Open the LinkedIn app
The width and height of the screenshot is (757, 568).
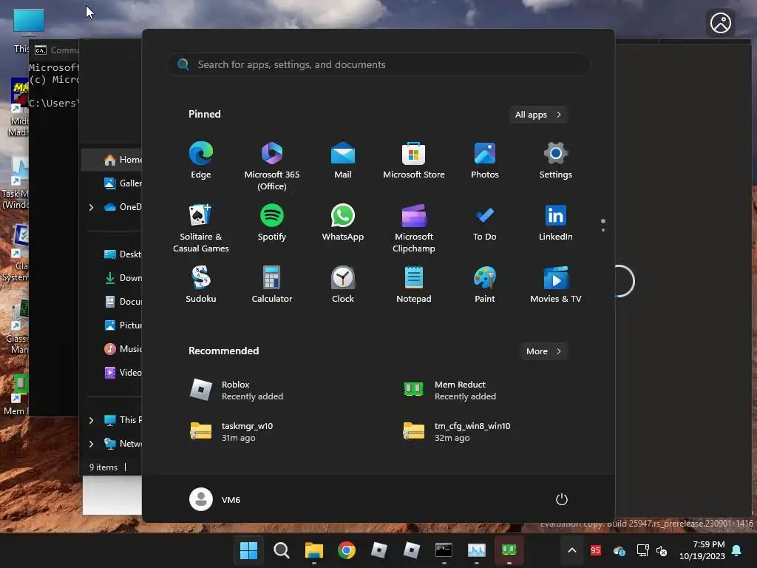pos(556,223)
